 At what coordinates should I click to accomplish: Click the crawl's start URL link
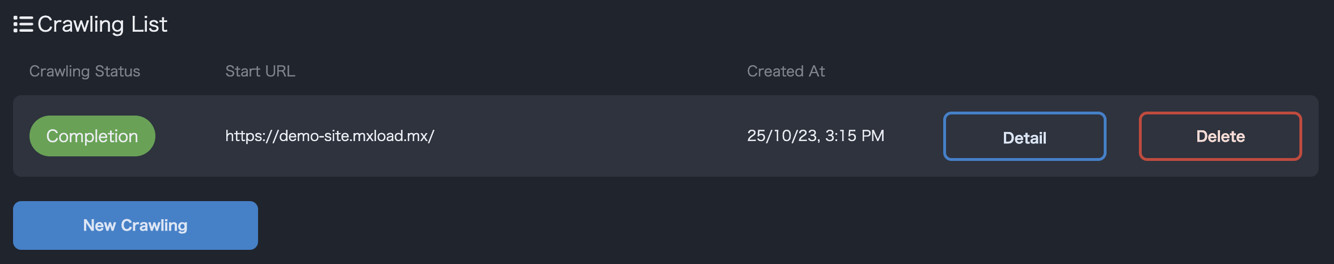click(x=330, y=136)
